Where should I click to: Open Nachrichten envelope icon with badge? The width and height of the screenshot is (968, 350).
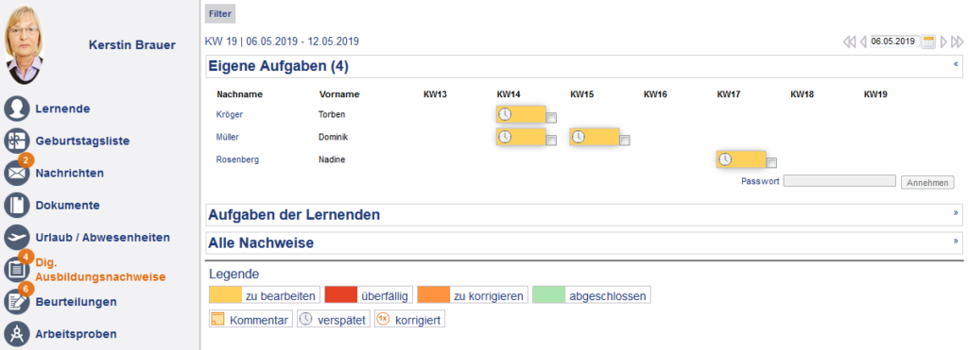17,172
